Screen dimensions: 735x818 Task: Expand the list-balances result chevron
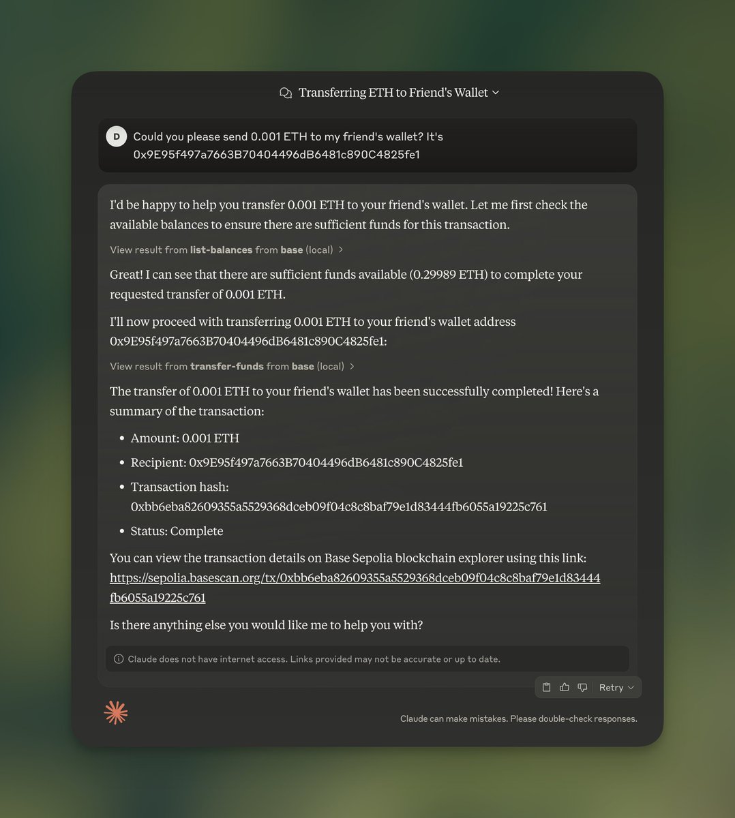point(341,250)
